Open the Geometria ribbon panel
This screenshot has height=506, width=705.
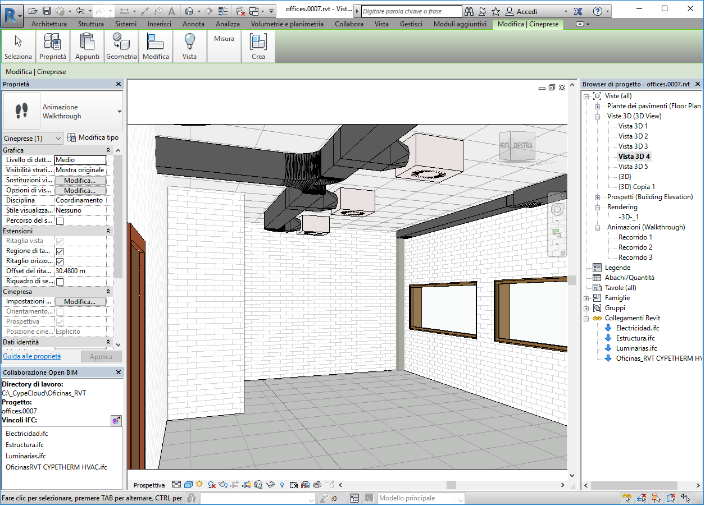click(x=121, y=46)
